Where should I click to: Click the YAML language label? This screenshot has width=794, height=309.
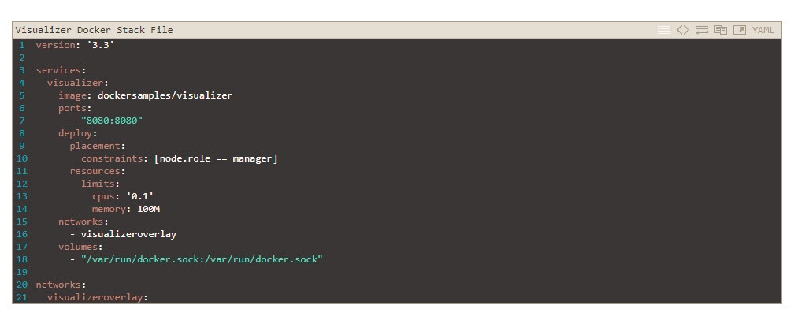(762, 30)
